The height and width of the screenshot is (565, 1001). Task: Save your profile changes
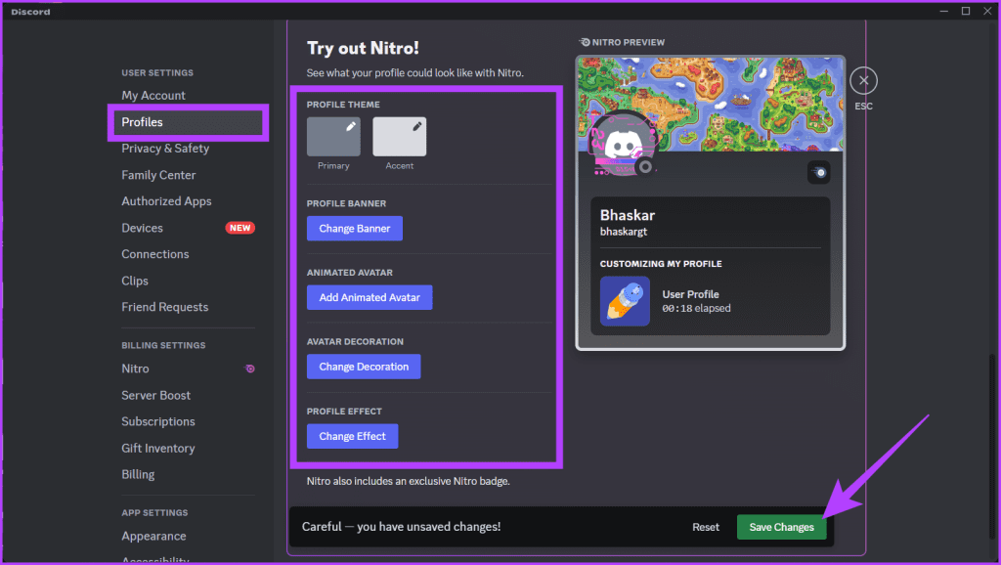(x=781, y=526)
